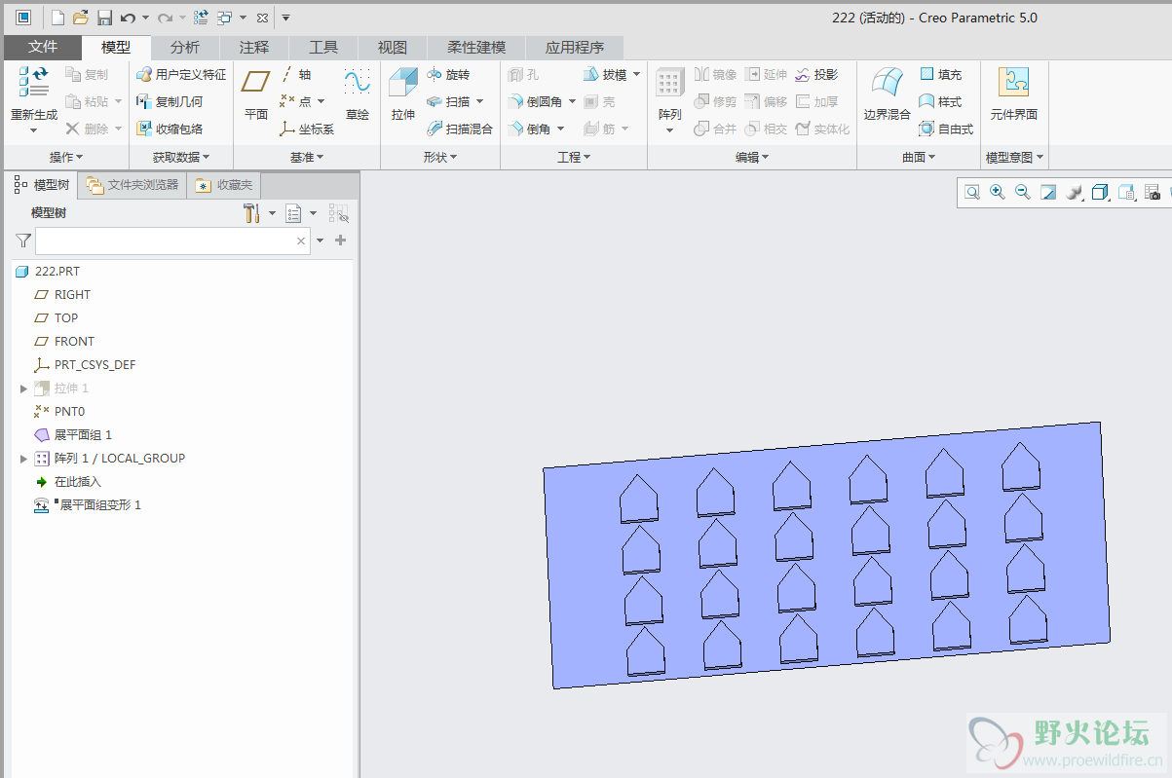Click the 用户定义特征 button

pyautogui.click(x=181, y=75)
